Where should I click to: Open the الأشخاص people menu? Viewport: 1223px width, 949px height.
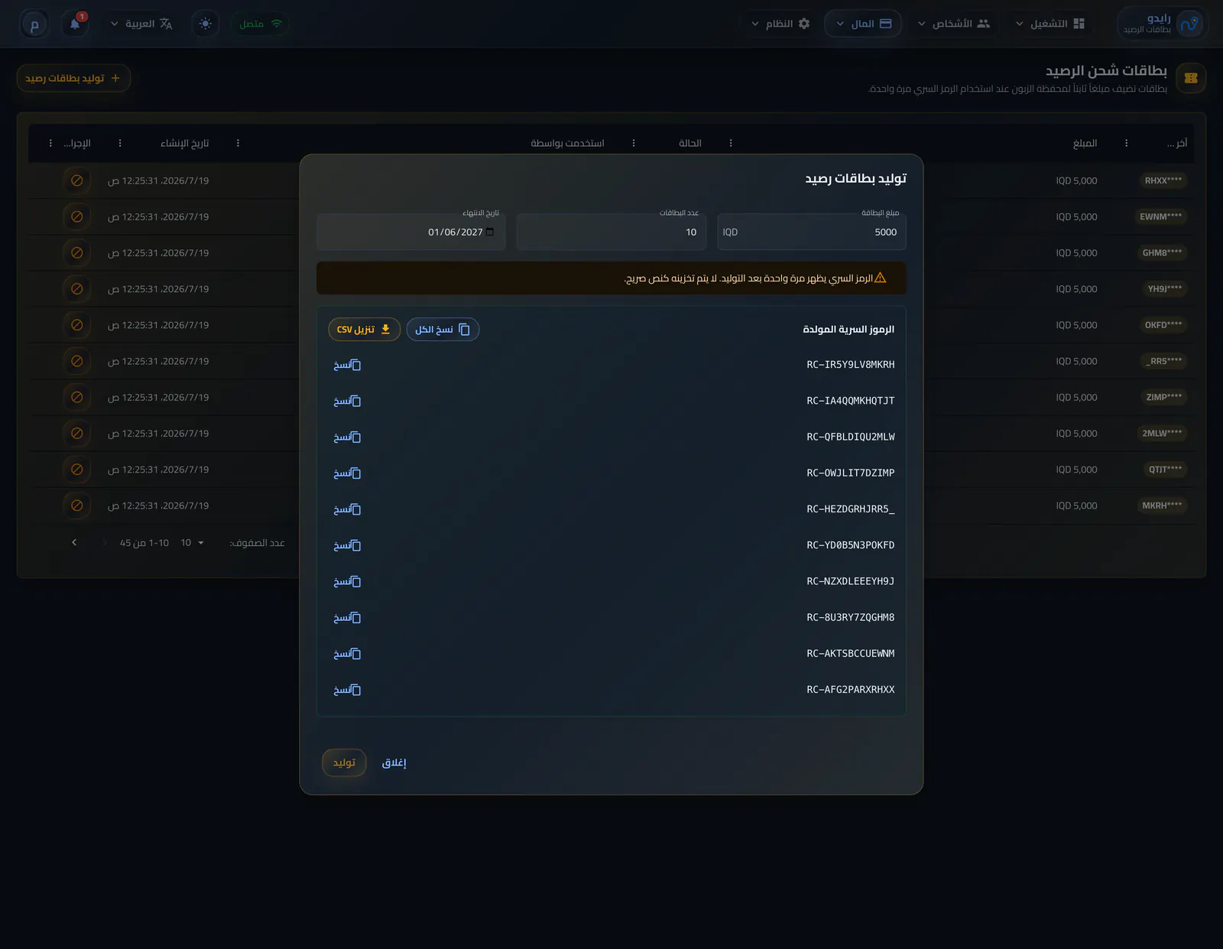point(954,24)
